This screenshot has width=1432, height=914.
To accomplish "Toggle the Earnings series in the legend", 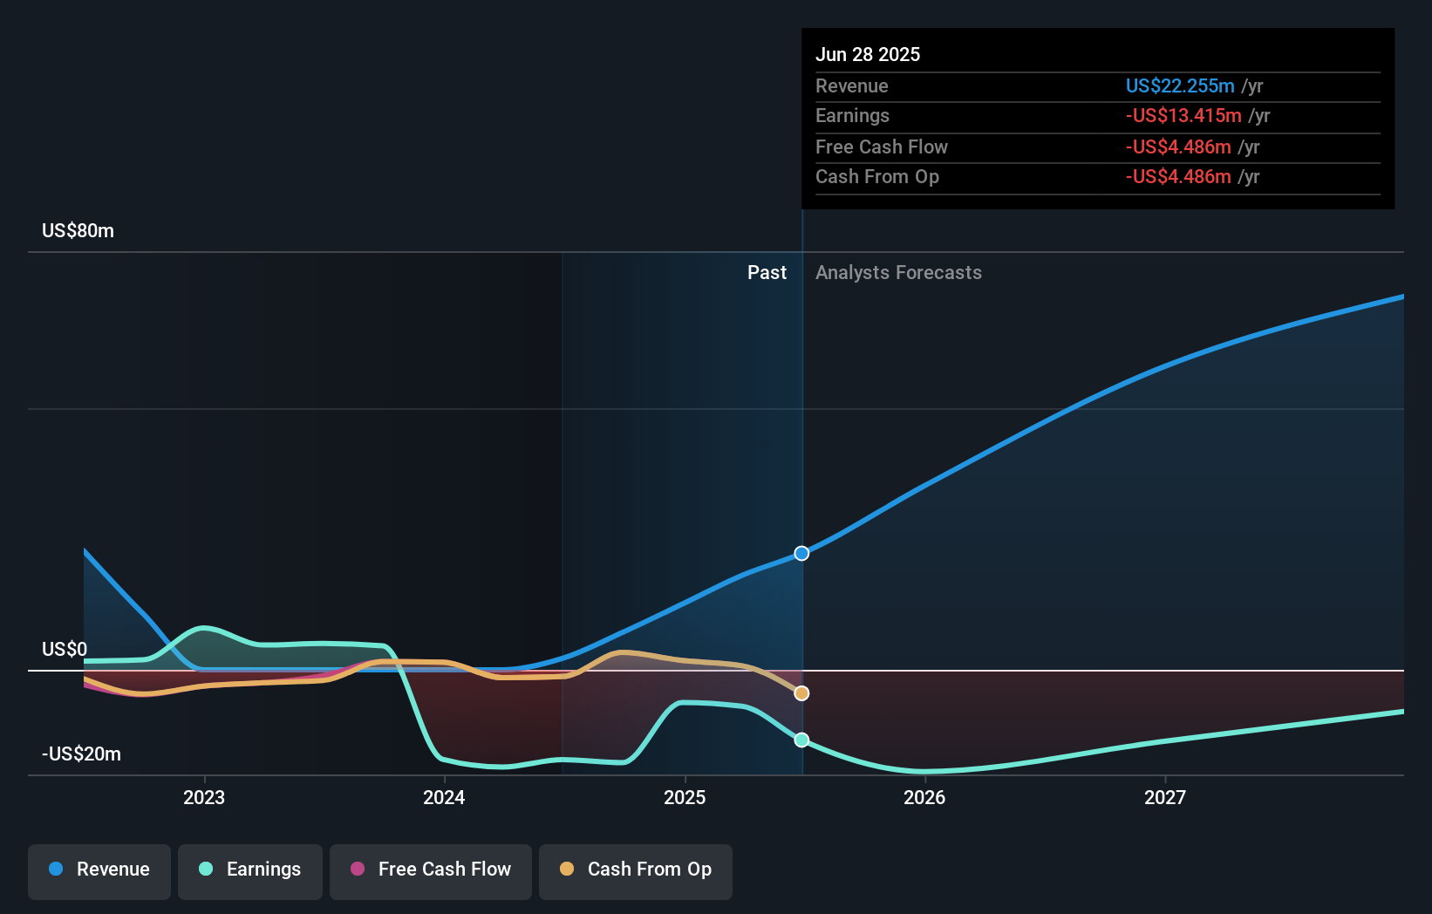I will pos(249,870).
